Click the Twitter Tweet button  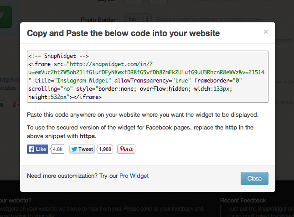coord(83,149)
